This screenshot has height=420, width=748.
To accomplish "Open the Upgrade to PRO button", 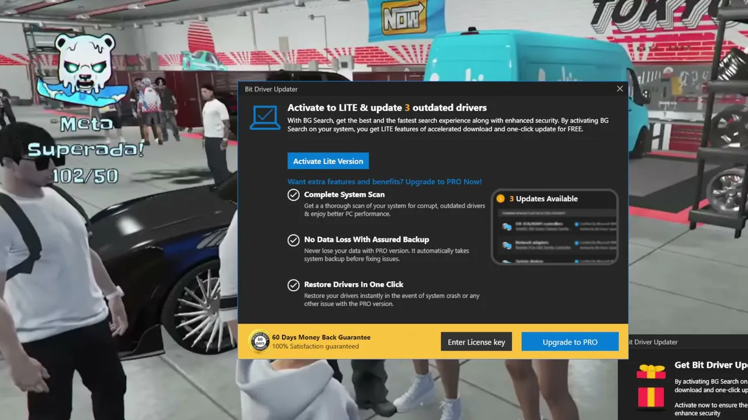I will click(x=570, y=342).
